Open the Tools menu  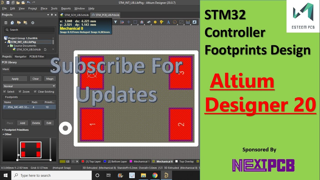54,8
